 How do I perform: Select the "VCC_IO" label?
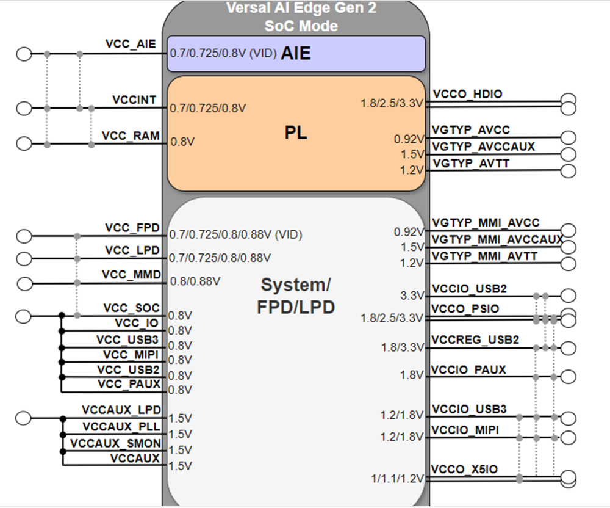[x=137, y=323]
